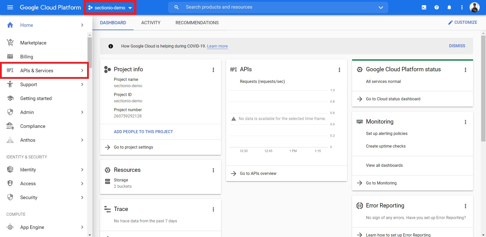This screenshot has width=486, height=237.
Task: Click the Customize dashboard button
Action: tap(463, 22)
